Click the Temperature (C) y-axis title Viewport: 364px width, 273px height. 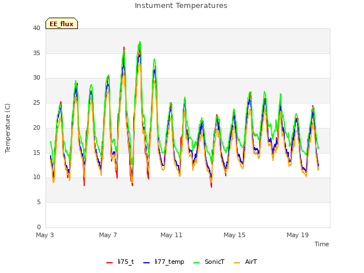point(7,128)
